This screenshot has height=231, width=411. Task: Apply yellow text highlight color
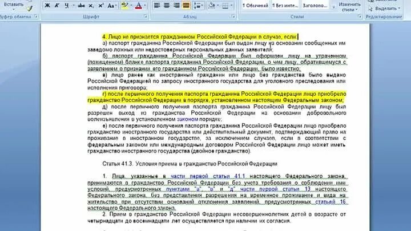point(125,5)
